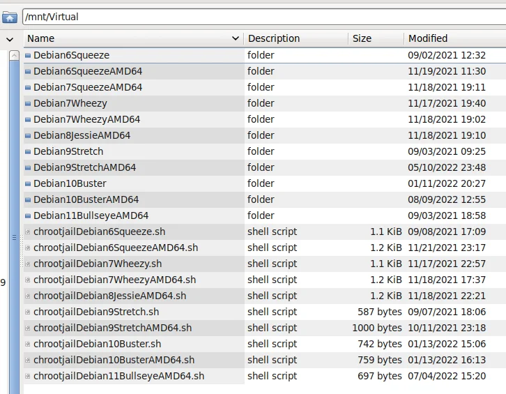Image resolution: width=506 pixels, height=394 pixels.
Task: Select file name chrootjailDebian7WheezyAMD64.sh
Action: [115, 280]
